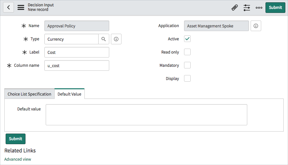Tick the Mandatory checkbox
This screenshot has width=288, height=165.
187,65
